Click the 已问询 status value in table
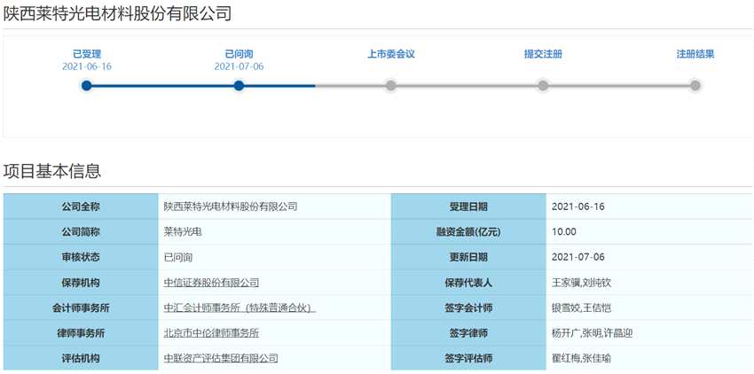Viewport: 754px width, 374px height. [177, 257]
